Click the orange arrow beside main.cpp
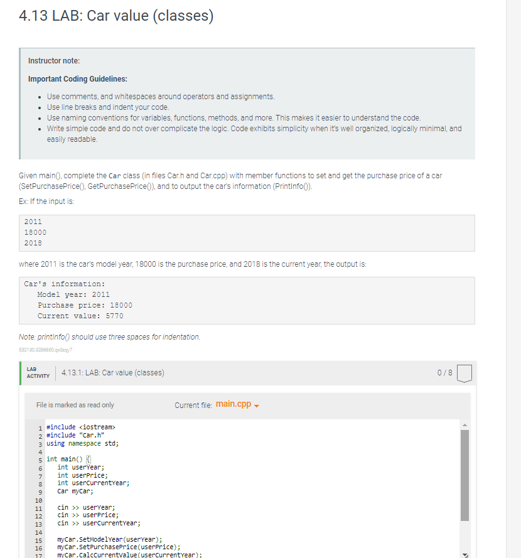The width and height of the screenshot is (521, 558). pyautogui.click(x=257, y=406)
